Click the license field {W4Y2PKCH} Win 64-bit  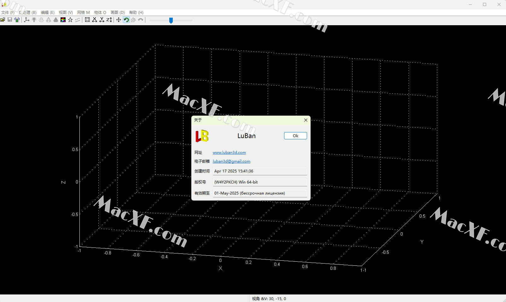(260, 182)
